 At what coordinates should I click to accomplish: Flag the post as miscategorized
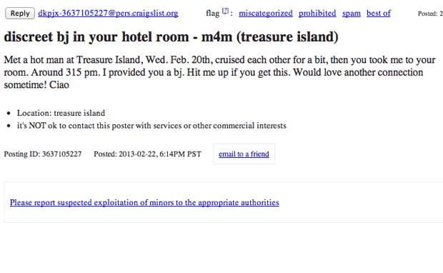tap(266, 13)
